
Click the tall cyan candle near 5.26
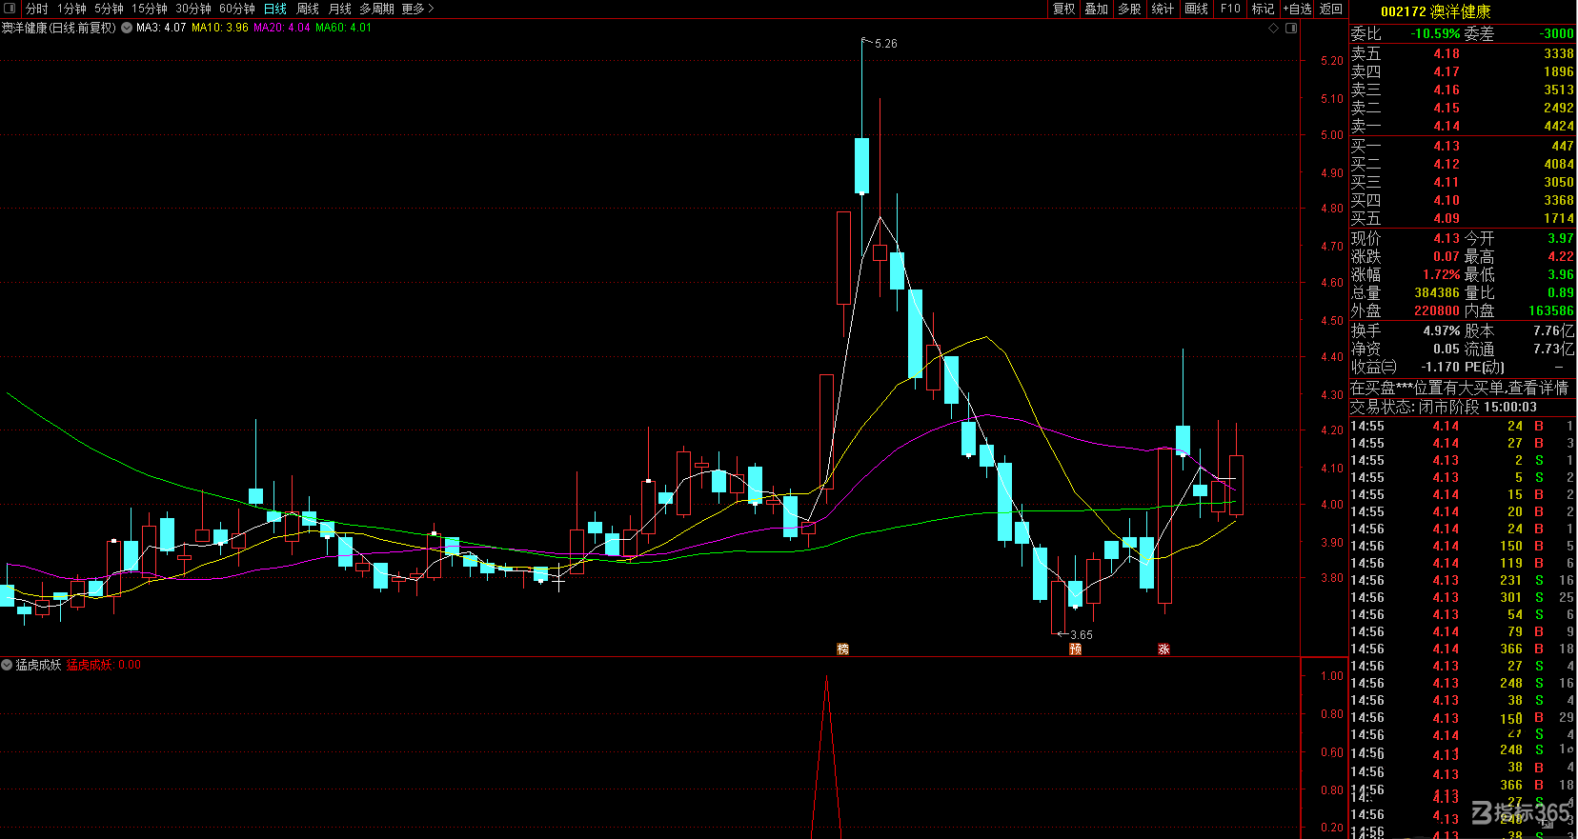coord(861,166)
